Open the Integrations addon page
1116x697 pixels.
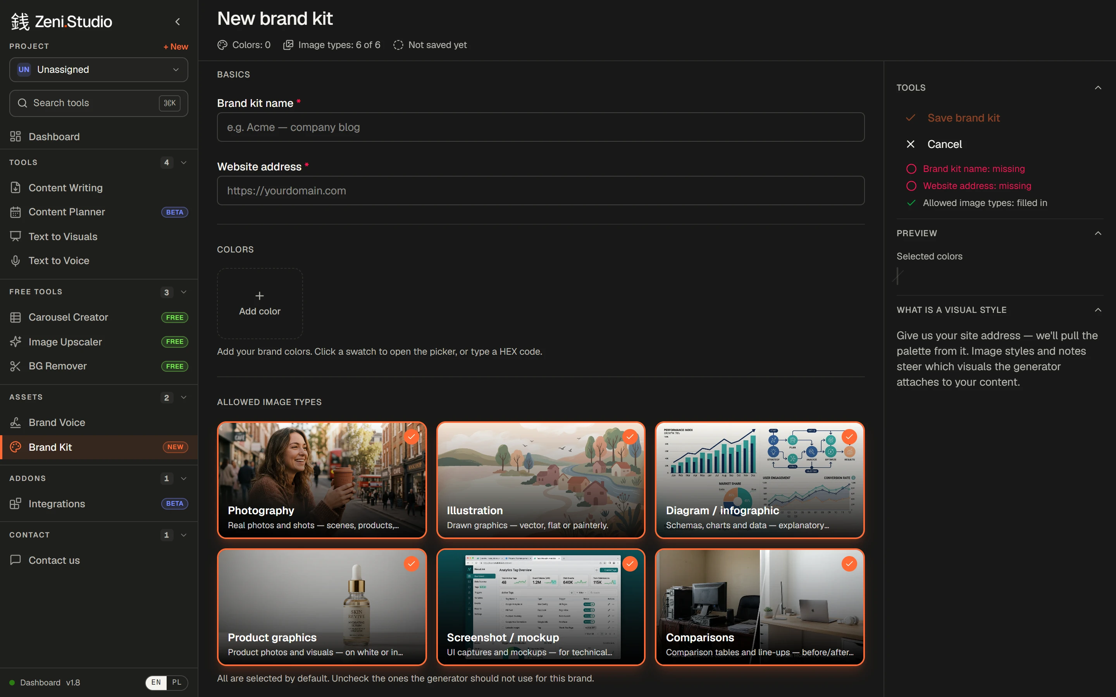point(99,503)
